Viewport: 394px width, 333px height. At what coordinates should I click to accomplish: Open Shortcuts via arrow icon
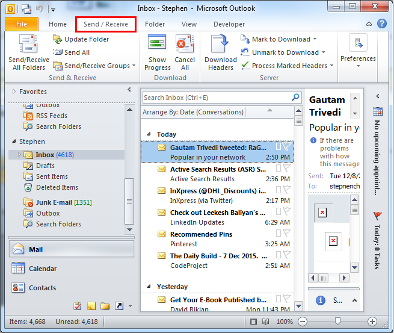tap(119, 306)
